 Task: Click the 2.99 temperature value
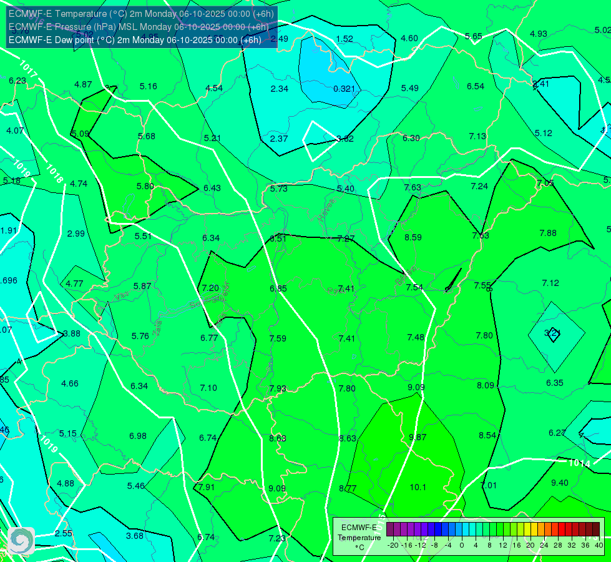(x=76, y=234)
